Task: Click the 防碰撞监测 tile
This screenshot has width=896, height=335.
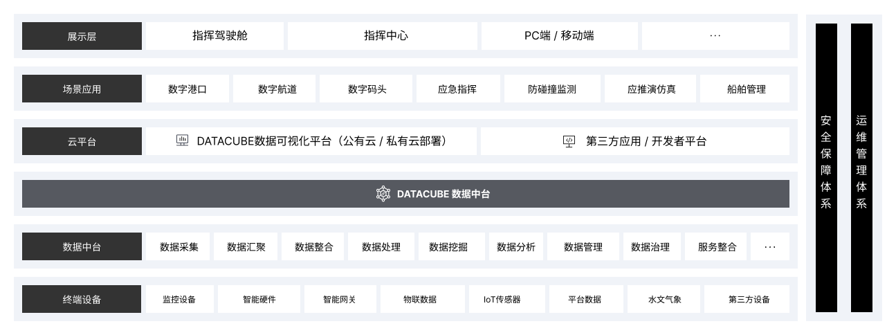Action: [x=552, y=89]
